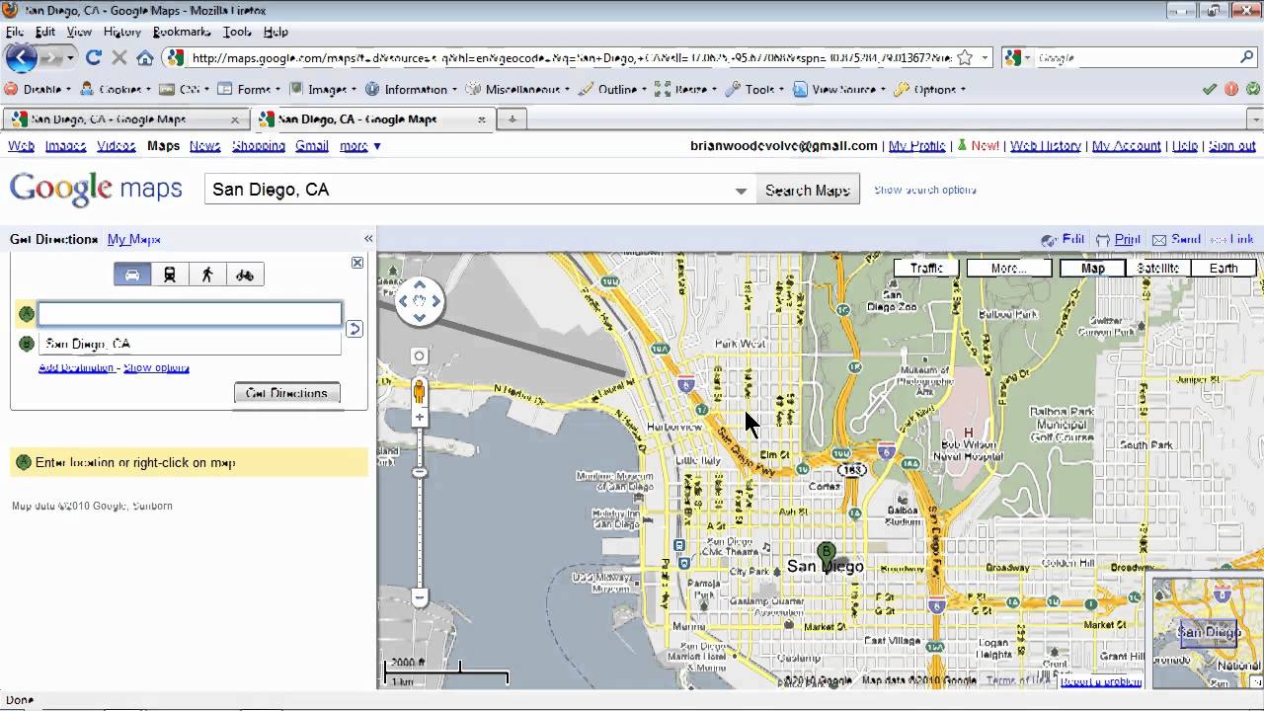Click the green B marker on the map
The image size is (1264, 711).
[x=828, y=553]
